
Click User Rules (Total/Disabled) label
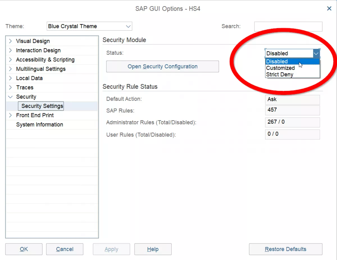[x=141, y=135]
